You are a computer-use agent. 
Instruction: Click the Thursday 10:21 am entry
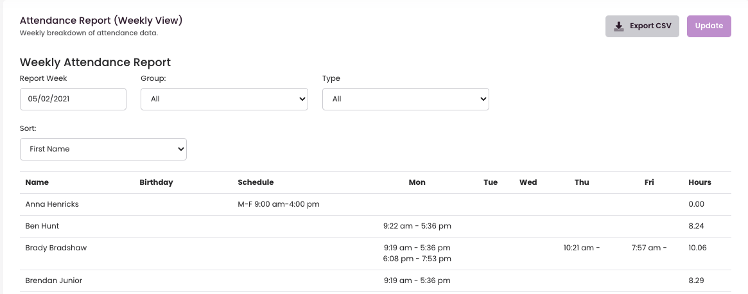tap(582, 248)
